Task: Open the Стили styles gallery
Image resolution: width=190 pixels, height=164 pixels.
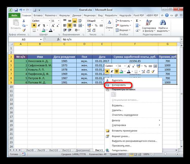Action: [109, 25]
